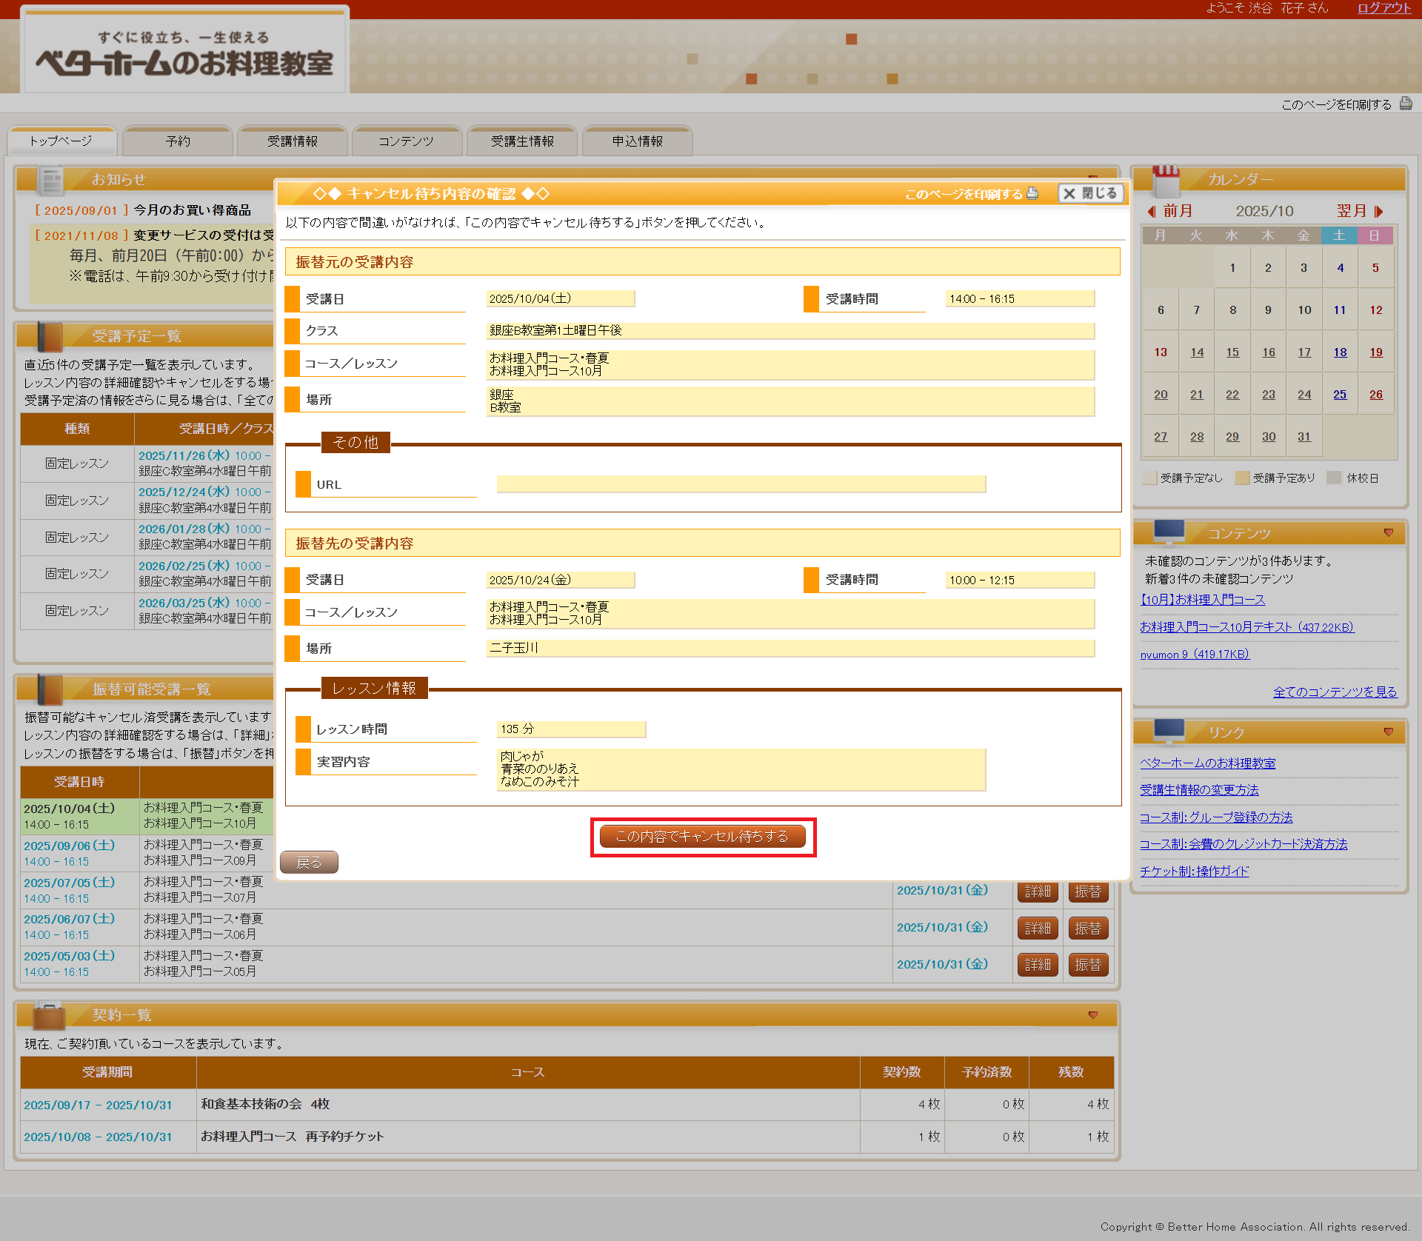Collapse the コンテンツ panel arrow
Image resolution: width=1422 pixels, height=1241 pixels.
1388,533
